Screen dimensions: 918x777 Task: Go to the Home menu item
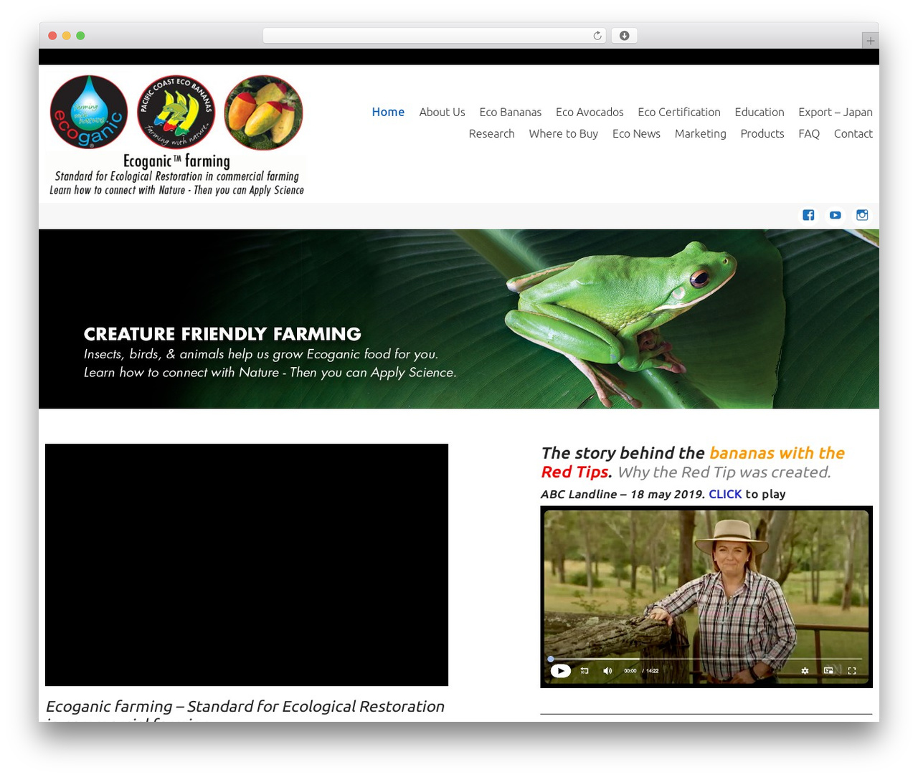388,112
